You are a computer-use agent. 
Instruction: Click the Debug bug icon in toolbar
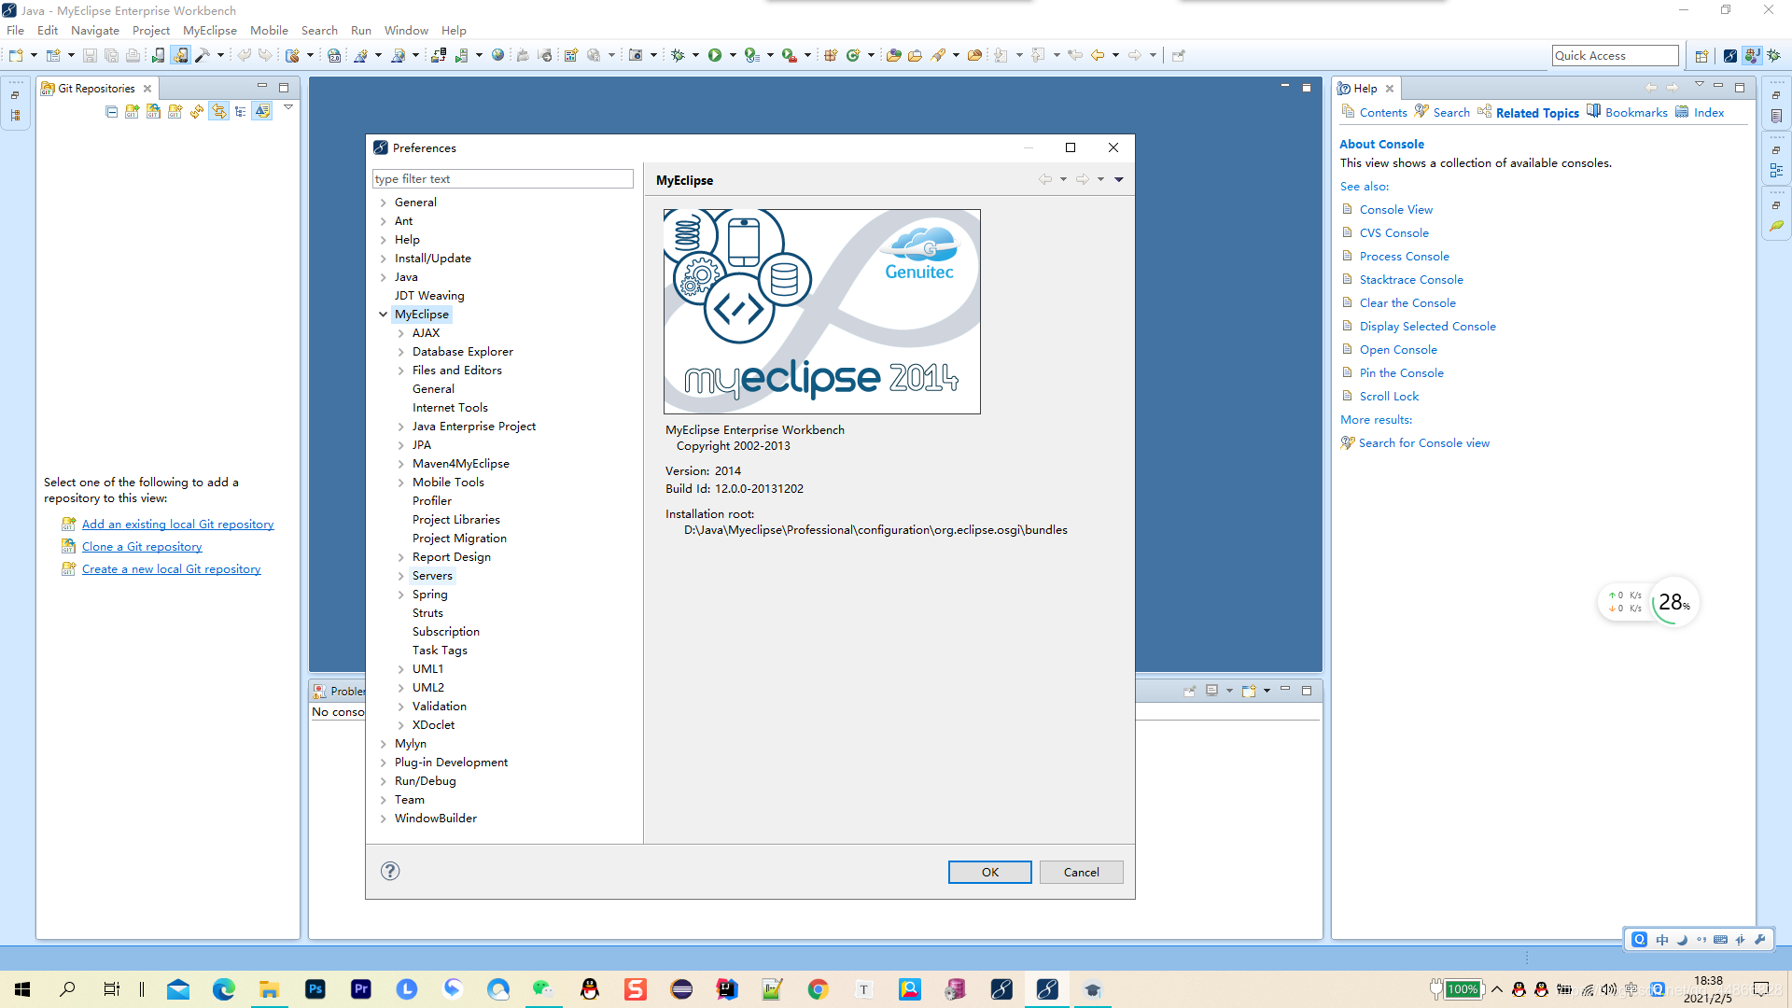coord(678,56)
